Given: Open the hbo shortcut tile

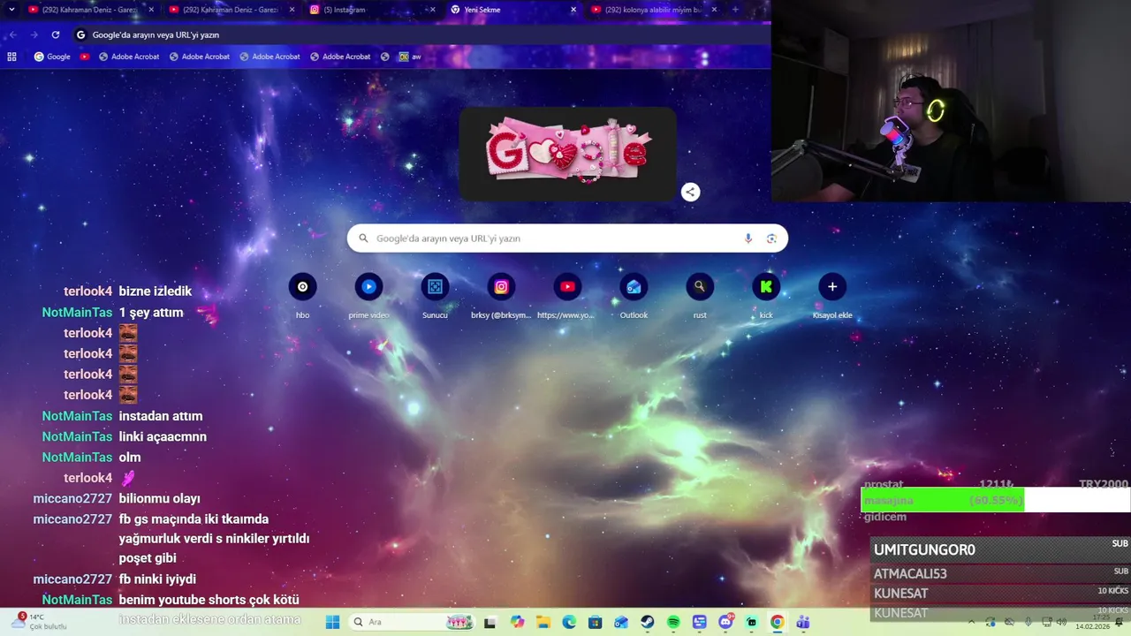Looking at the screenshot, I should pos(302,296).
